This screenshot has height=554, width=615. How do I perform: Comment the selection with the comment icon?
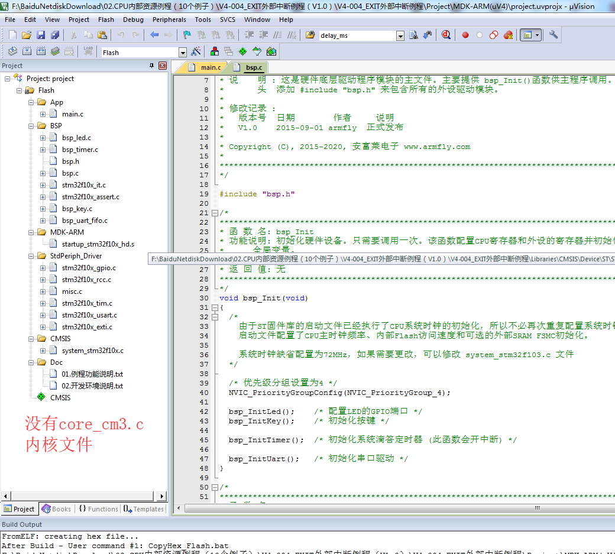click(278, 35)
